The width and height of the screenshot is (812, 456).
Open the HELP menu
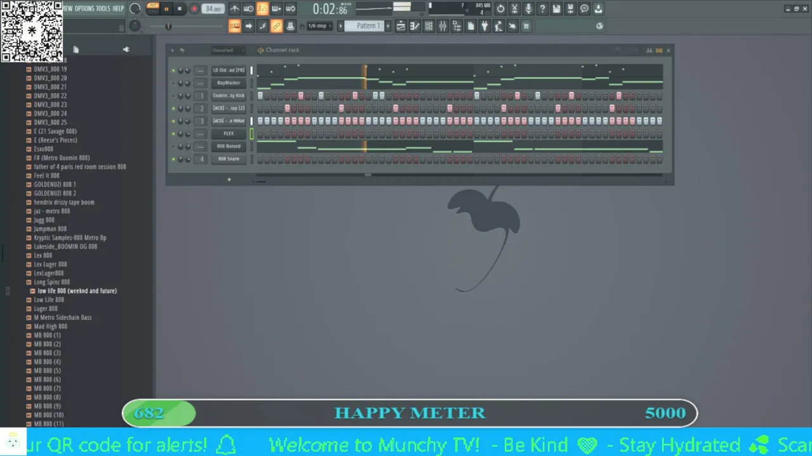tap(118, 9)
